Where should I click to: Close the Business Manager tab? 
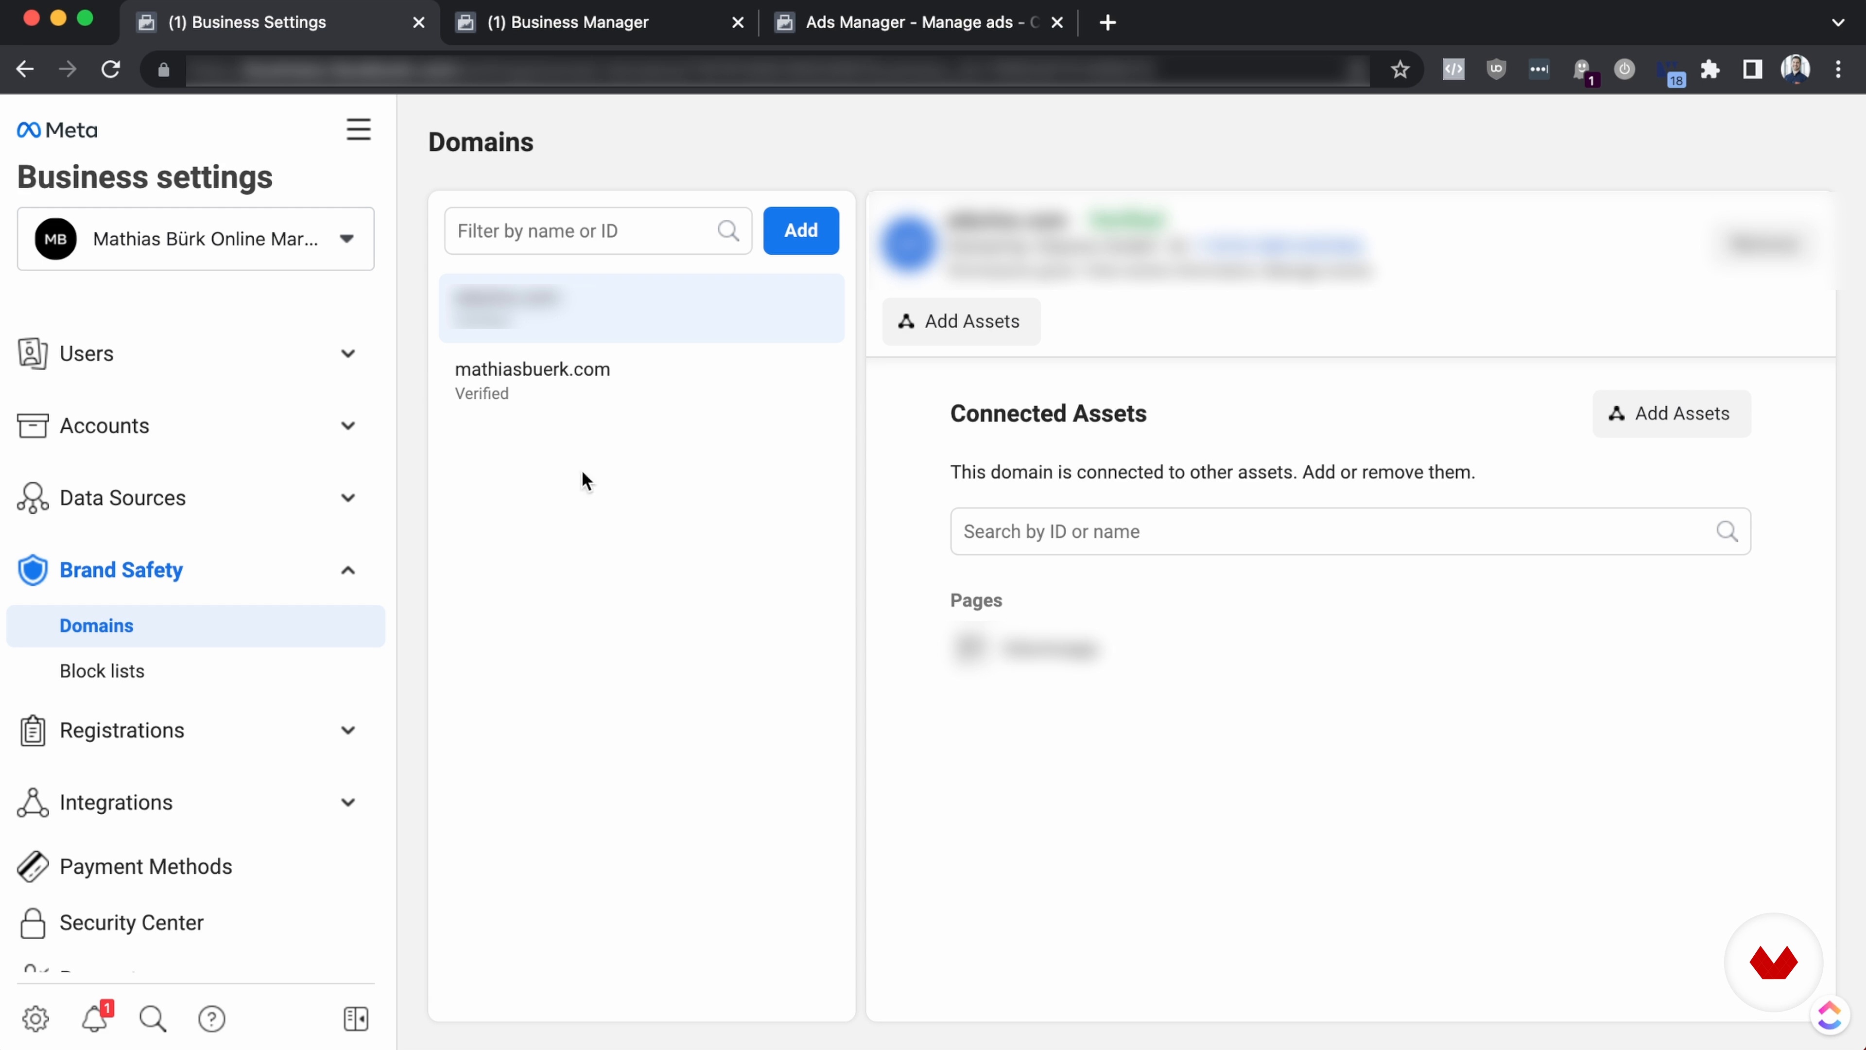click(x=738, y=22)
